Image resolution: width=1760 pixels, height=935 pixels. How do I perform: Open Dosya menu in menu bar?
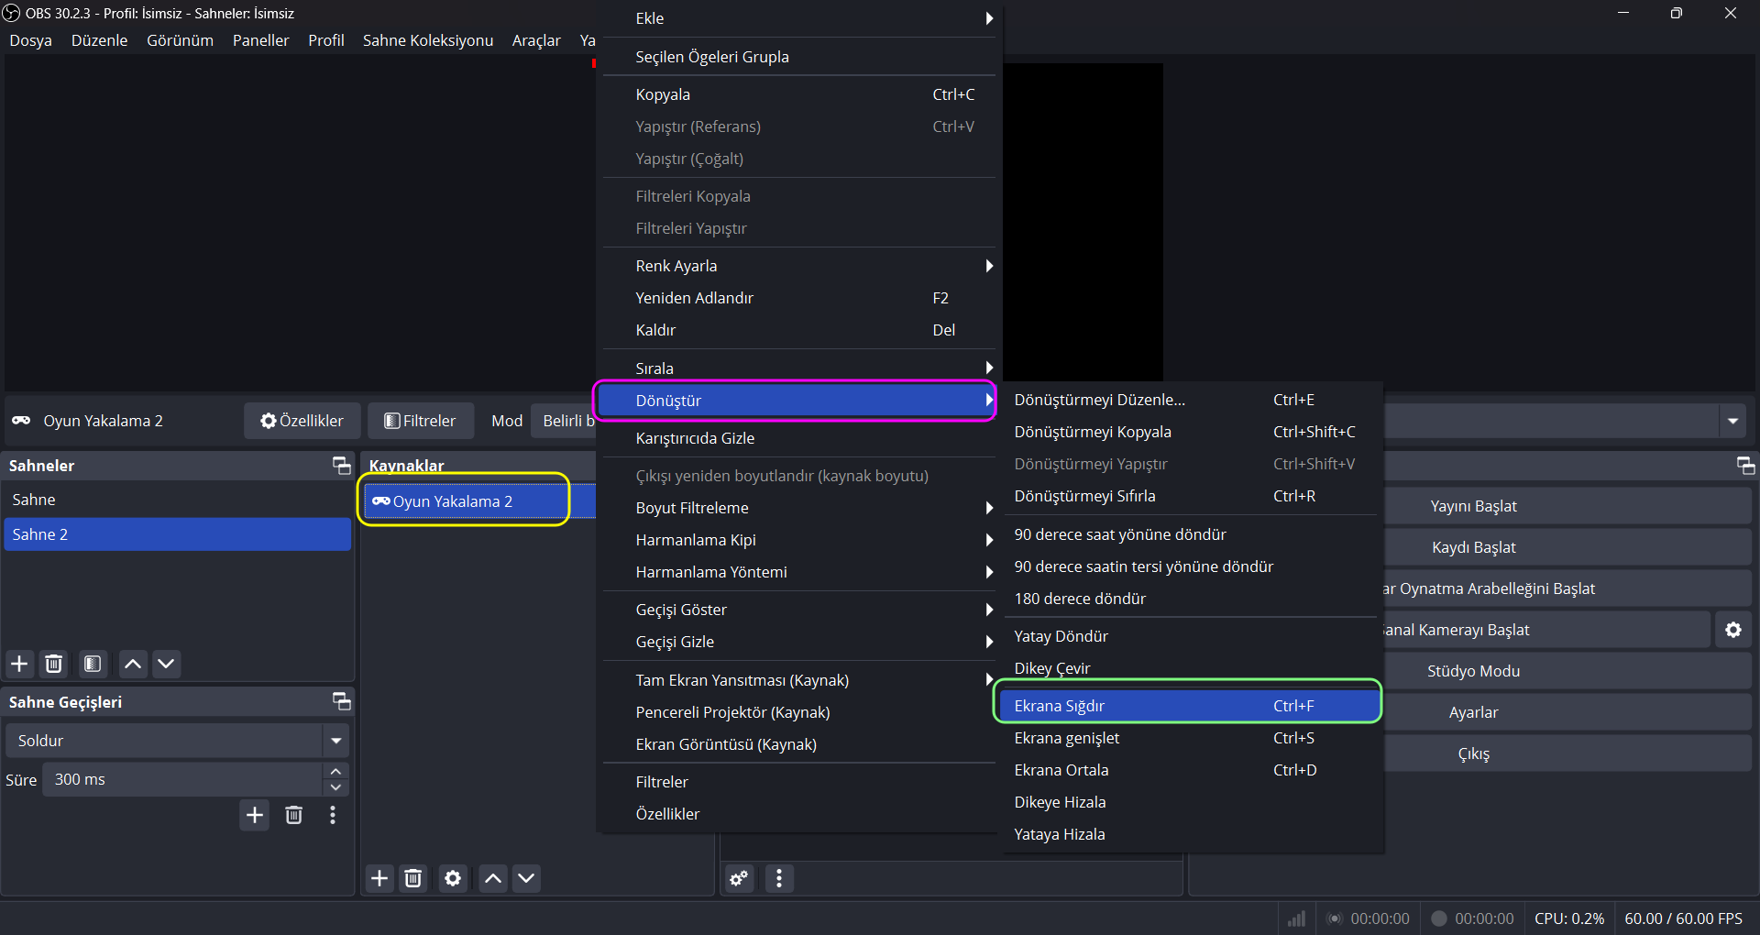point(31,40)
